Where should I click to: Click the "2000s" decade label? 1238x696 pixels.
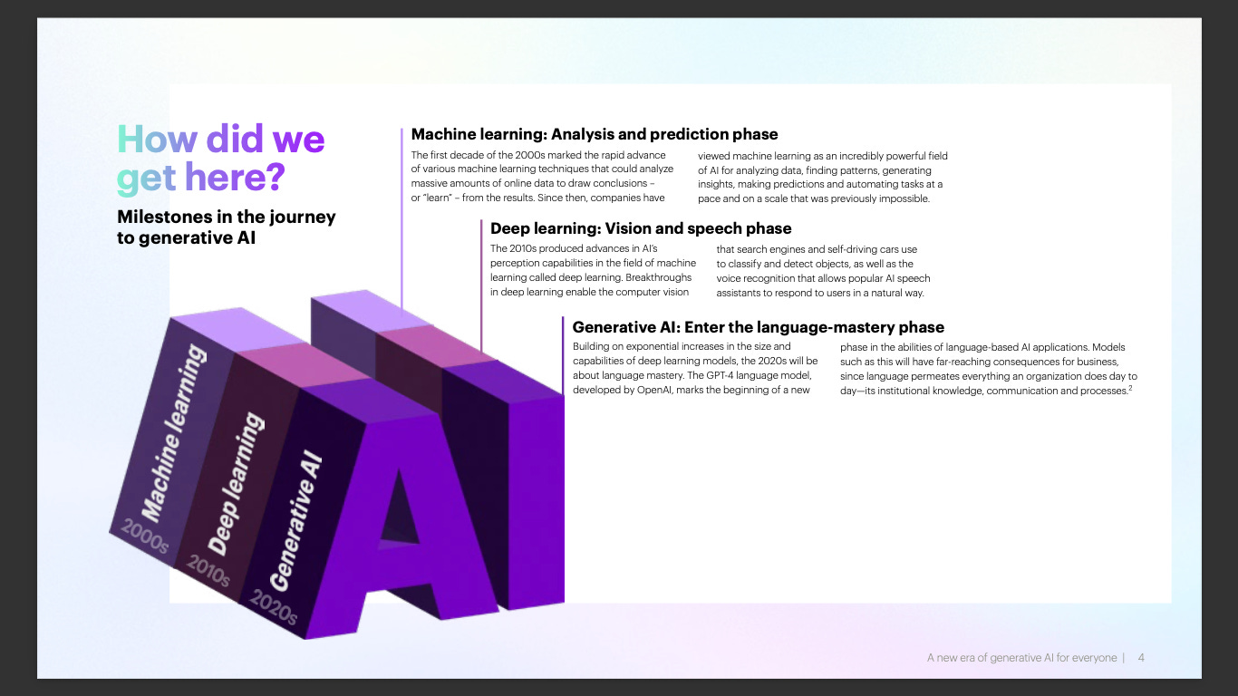(x=145, y=536)
